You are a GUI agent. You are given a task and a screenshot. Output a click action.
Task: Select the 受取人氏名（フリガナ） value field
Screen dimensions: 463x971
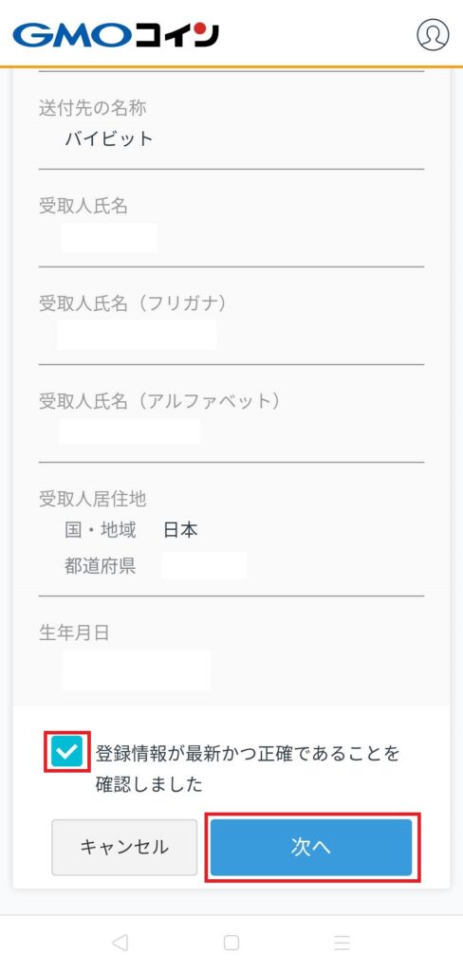[137, 335]
